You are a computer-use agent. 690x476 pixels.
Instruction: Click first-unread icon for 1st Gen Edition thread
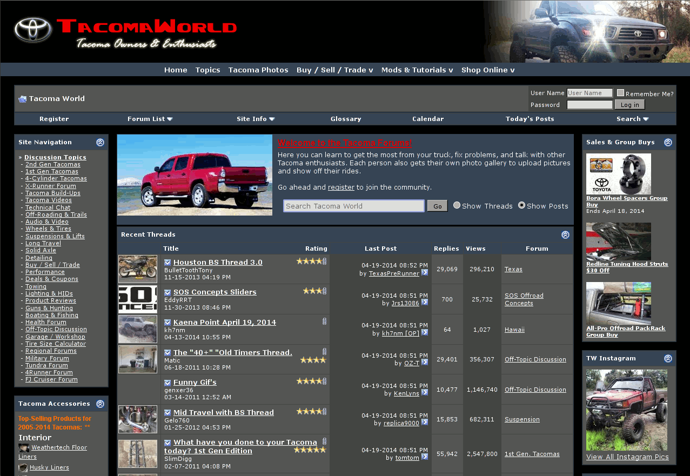pyautogui.click(x=168, y=443)
